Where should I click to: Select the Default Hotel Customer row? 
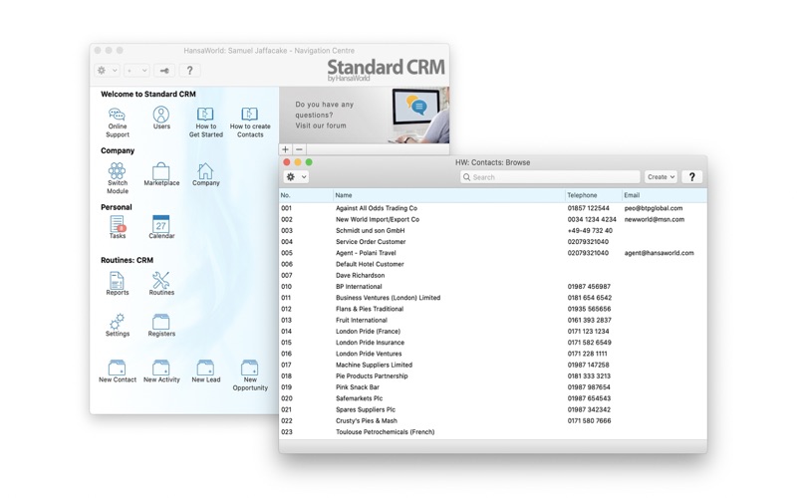pos(492,264)
